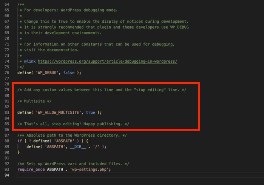This screenshot has width=264, height=185.
Task: Click the require_once keyword on line 93
Action: pos(31,170)
